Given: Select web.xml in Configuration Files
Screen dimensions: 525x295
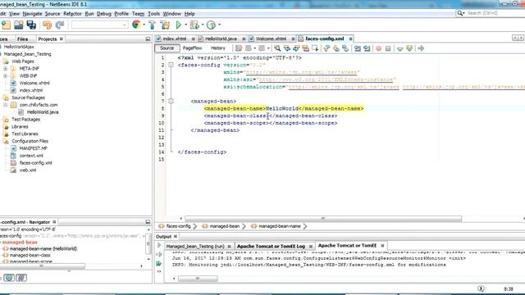Looking at the screenshot, I should coord(27,170).
